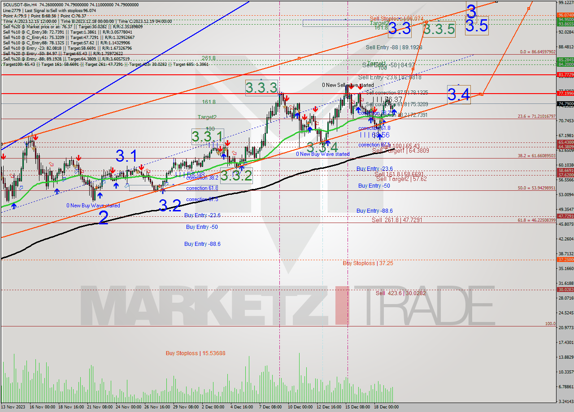Click Fibonacci label '0.0 = 86.64597902'
574x412 pixels.
coord(538,52)
